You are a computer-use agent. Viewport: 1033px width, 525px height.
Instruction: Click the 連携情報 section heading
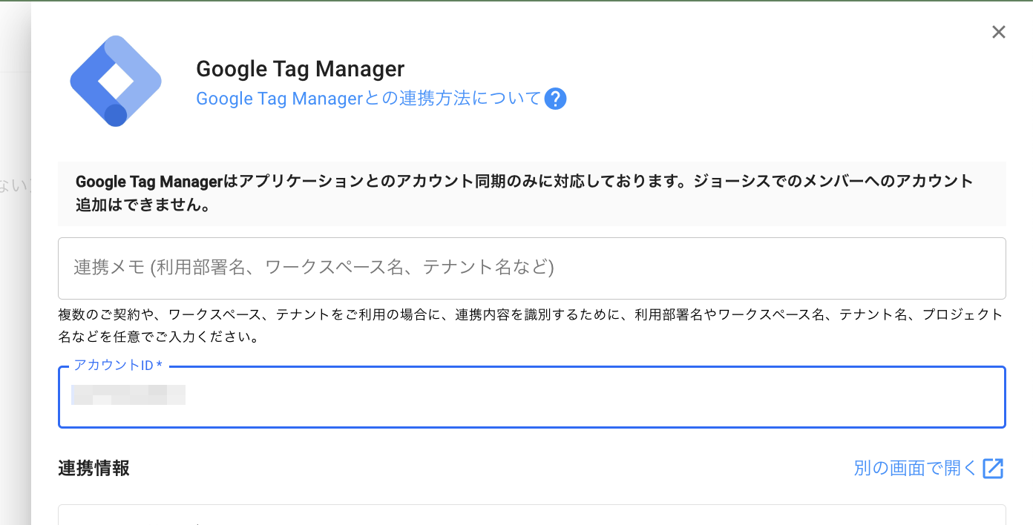[94, 469]
